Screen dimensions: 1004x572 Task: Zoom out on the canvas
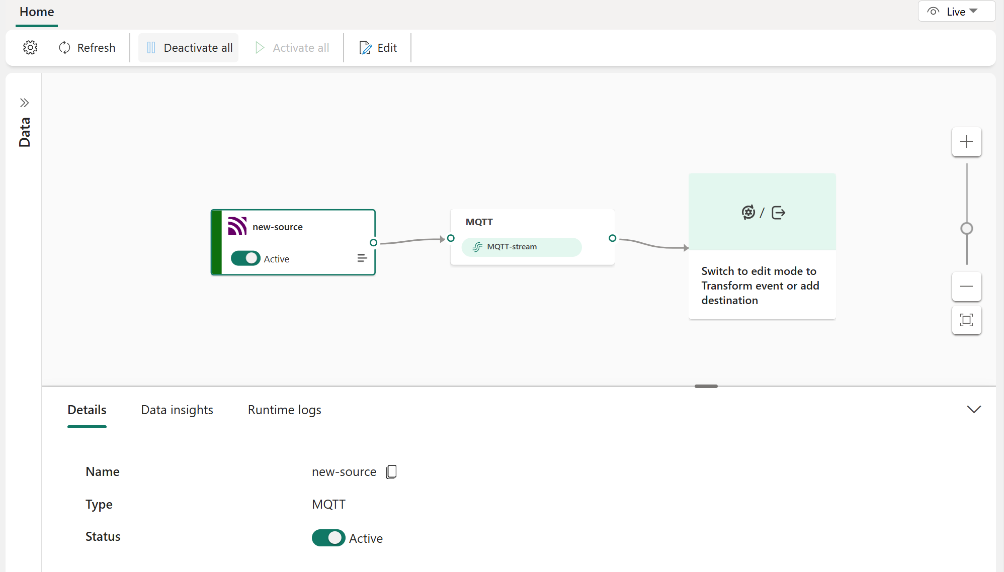tap(966, 287)
